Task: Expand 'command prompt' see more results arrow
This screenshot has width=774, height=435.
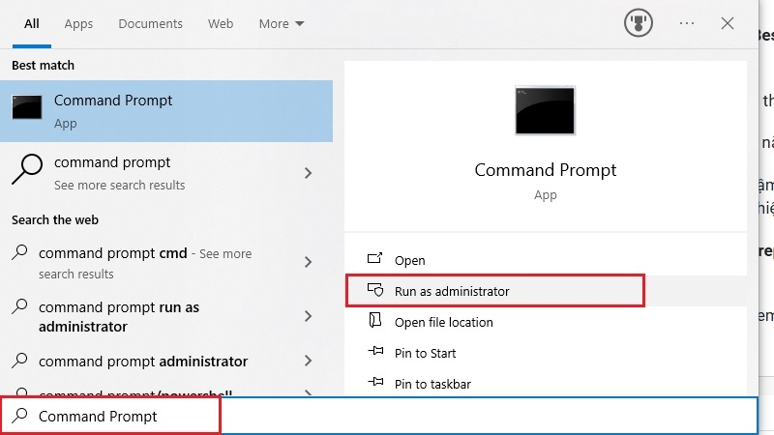Action: click(x=308, y=173)
